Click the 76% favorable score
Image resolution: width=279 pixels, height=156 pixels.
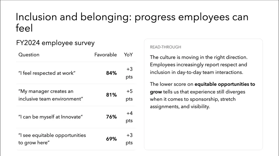pos(111,117)
